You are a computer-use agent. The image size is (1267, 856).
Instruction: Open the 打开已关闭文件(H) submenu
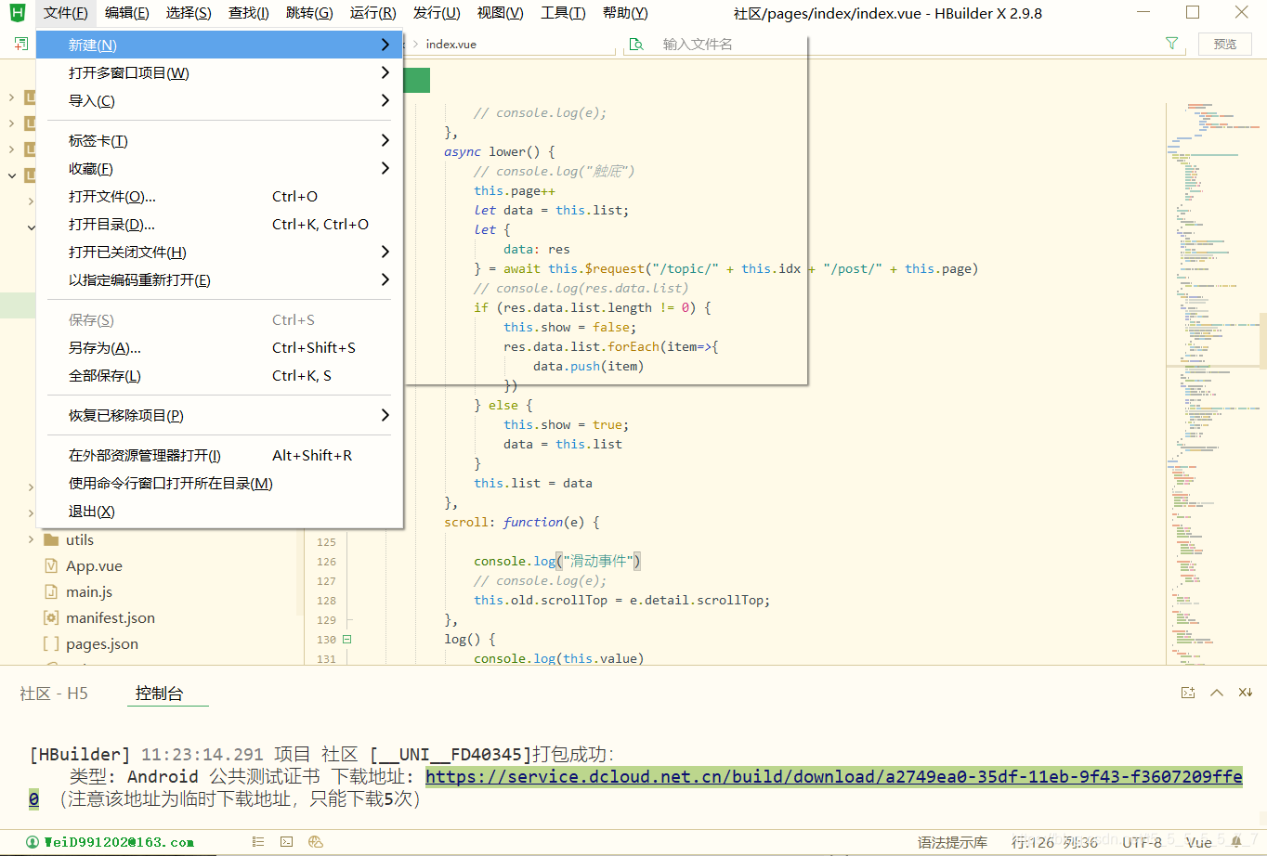pos(219,252)
